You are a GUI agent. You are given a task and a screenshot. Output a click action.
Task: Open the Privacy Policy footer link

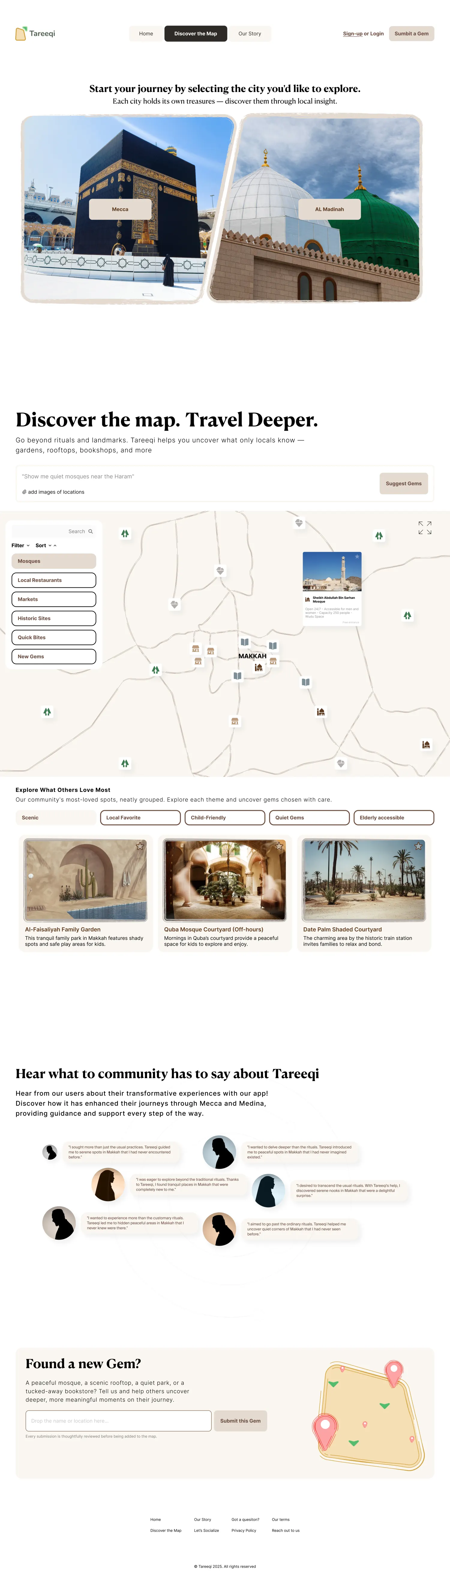click(x=244, y=1530)
